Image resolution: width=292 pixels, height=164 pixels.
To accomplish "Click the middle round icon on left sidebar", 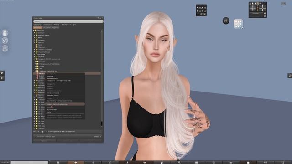I will (x=5, y=41).
